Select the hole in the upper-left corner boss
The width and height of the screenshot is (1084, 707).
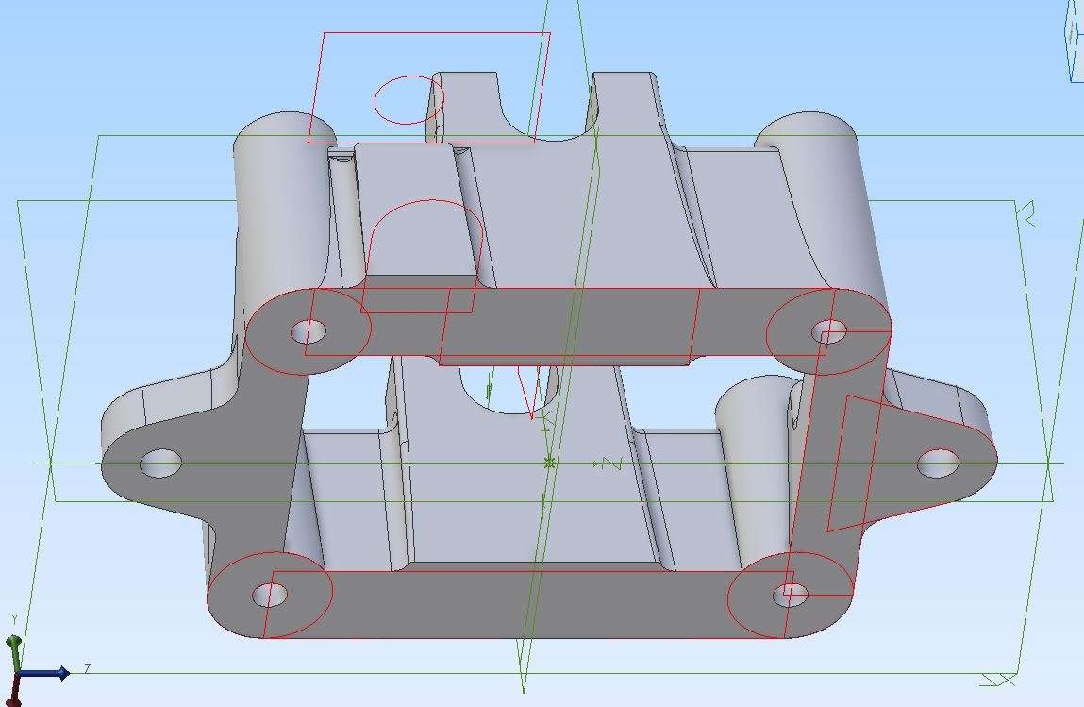coord(309,332)
